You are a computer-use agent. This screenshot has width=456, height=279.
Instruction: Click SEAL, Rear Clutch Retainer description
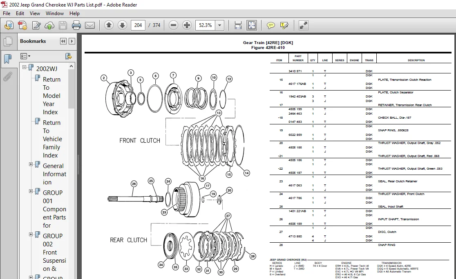(397, 181)
